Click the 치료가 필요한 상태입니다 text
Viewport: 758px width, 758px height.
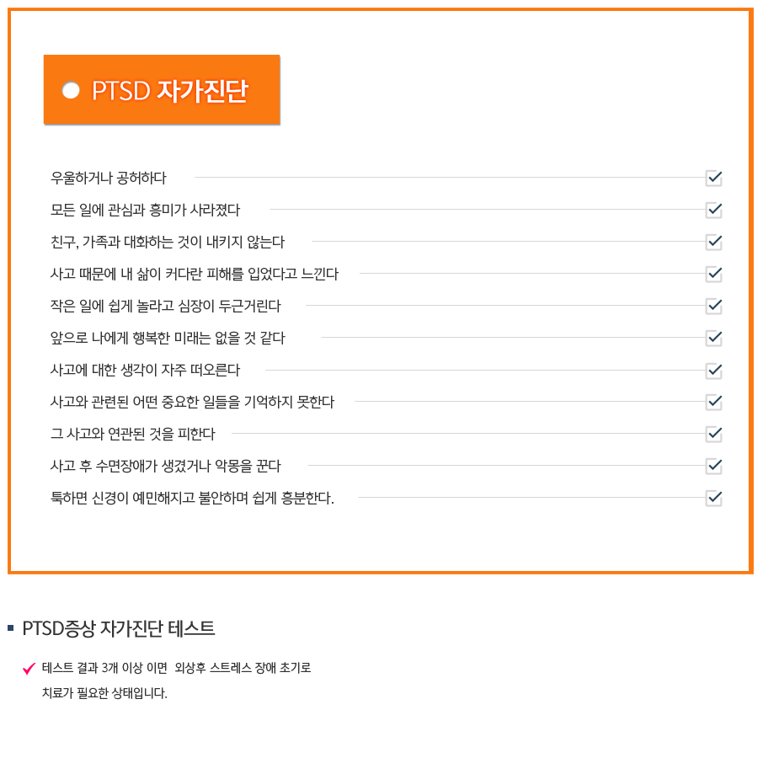click(x=104, y=693)
